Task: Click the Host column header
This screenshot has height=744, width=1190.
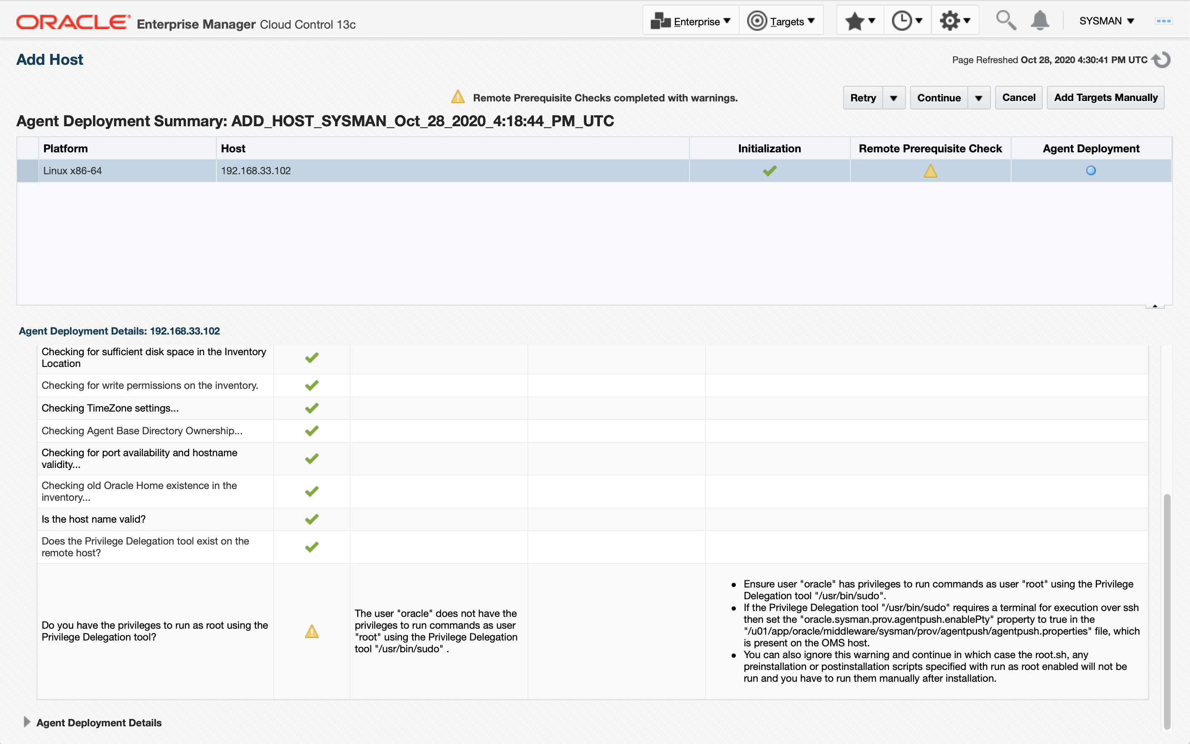Action: [452, 149]
